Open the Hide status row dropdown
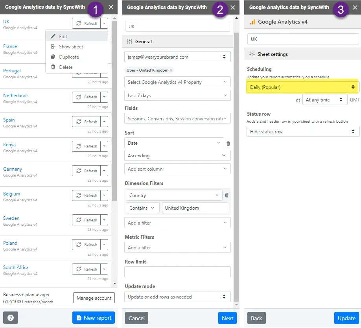 click(x=303, y=131)
